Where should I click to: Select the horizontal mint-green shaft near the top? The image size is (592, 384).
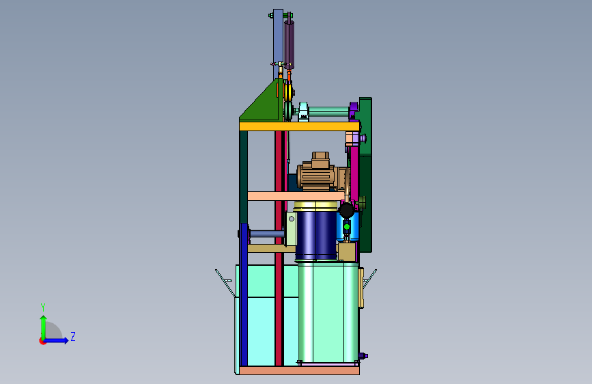click(x=328, y=111)
